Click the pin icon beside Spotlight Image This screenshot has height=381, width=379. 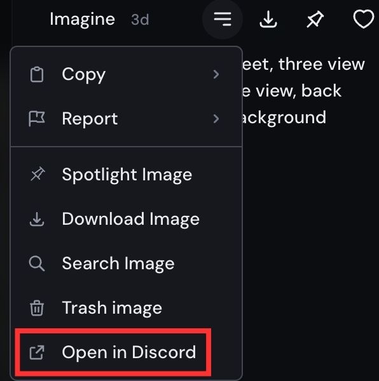click(38, 174)
